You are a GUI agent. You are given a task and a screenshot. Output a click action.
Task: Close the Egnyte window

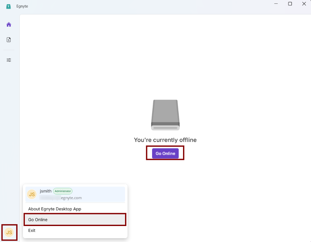click(x=304, y=3)
